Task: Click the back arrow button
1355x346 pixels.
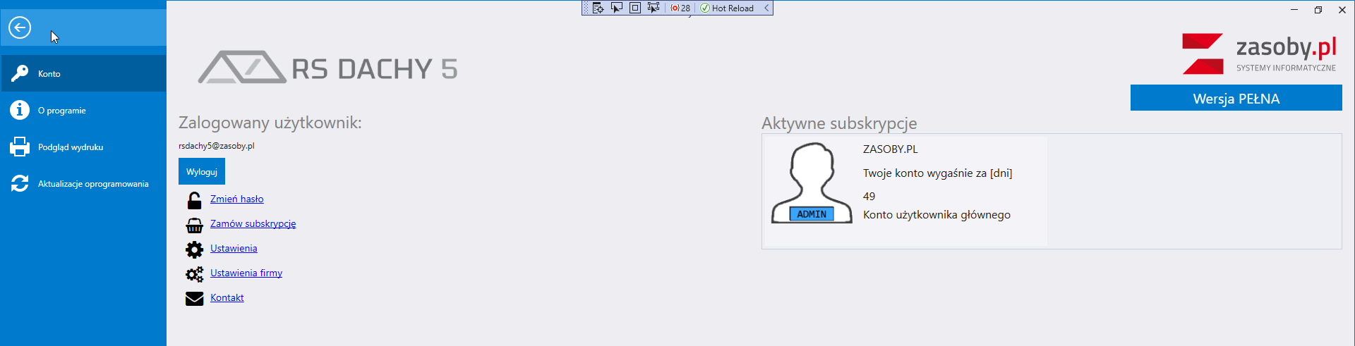Action: point(20,28)
